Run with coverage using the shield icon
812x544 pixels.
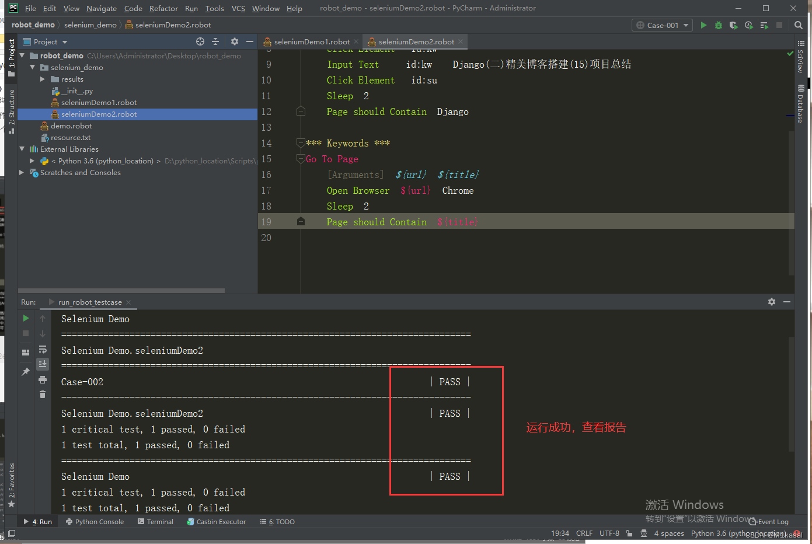click(x=734, y=25)
